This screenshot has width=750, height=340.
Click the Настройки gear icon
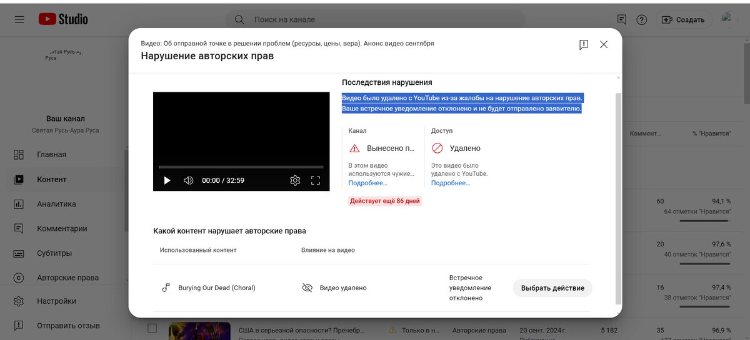(x=19, y=301)
